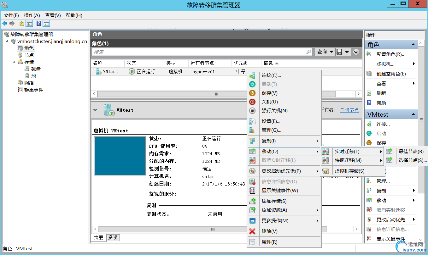Click the 任何节点 owner link
This screenshot has height=255, width=428.
coord(349,110)
